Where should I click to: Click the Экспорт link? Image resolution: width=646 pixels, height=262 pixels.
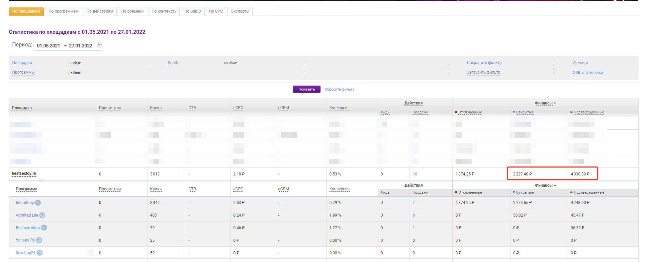coord(581,63)
